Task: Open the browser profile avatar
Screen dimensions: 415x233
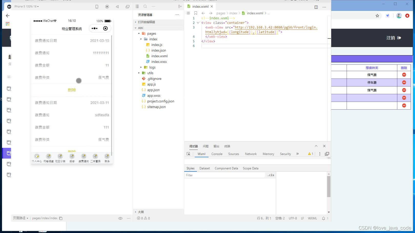Action: pyautogui.click(x=399, y=16)
